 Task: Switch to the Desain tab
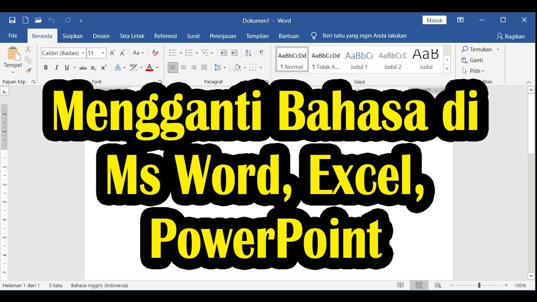pyautogui.click(x=101, y=36)
